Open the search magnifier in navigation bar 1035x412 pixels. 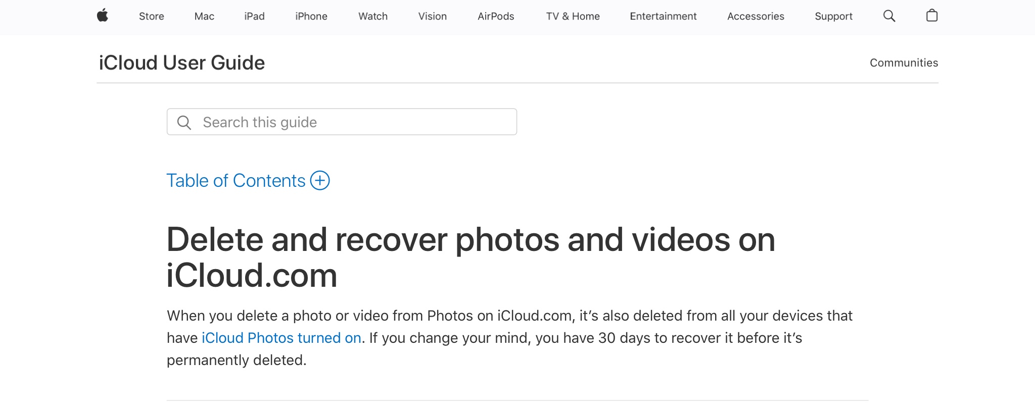(x=889, y=16)
